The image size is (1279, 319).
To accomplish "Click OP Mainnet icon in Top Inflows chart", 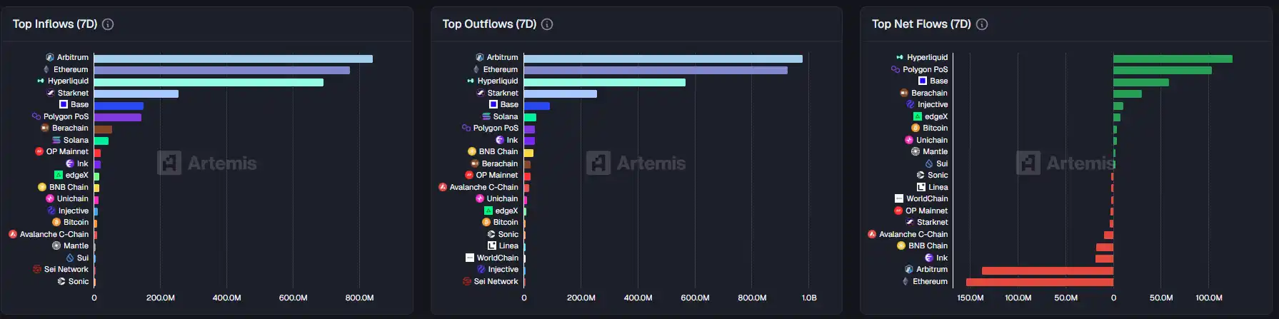I will [x=39, y=151].
